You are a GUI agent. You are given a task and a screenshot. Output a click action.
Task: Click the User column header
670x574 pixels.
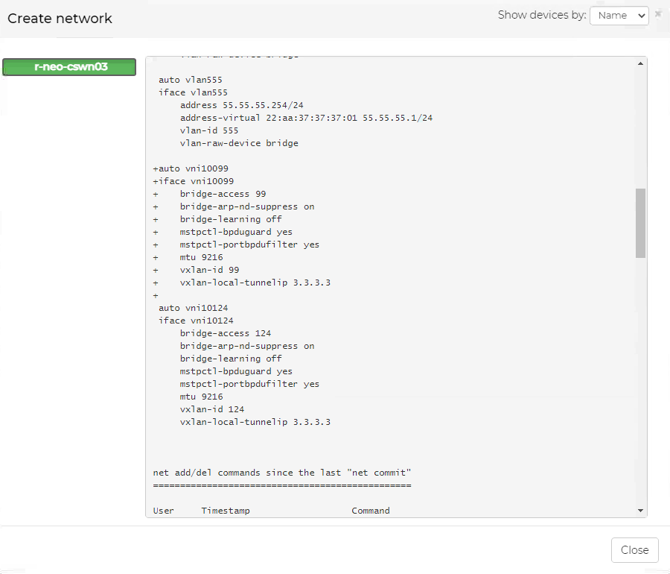(163, 511)
